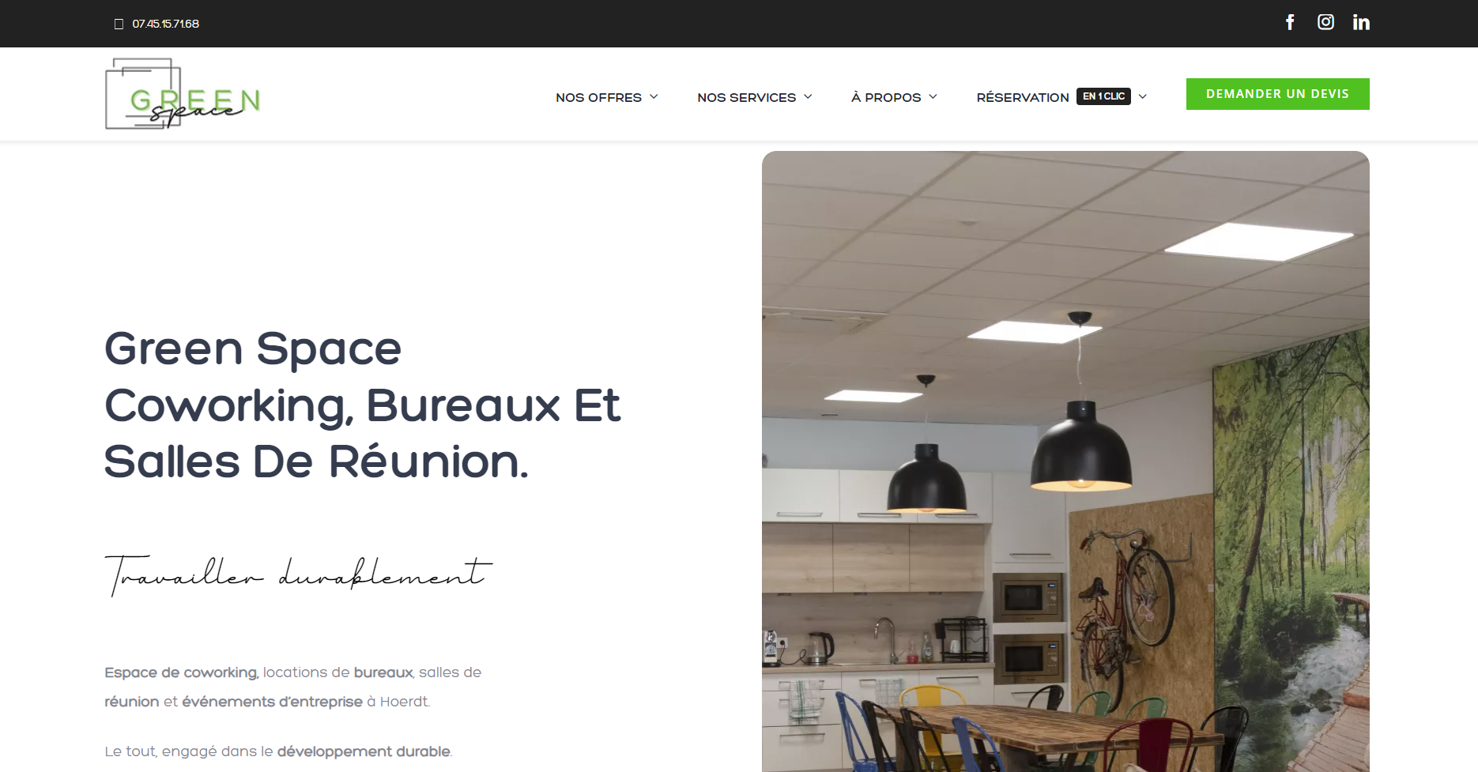Click the Green Space Coworking main heading

point(362,405)
